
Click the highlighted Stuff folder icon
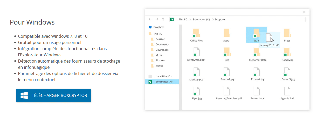click(x=256, y=33)
